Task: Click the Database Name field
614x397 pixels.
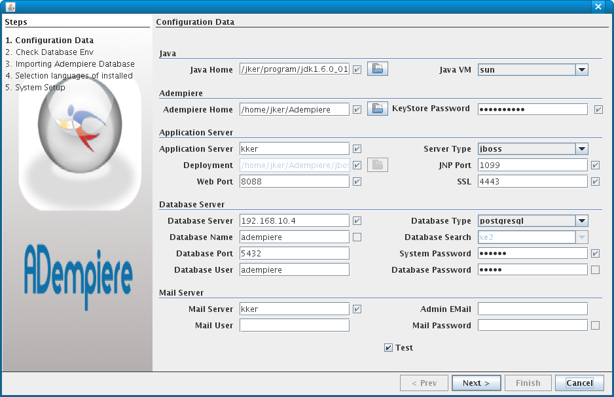Action: point(295,237)
